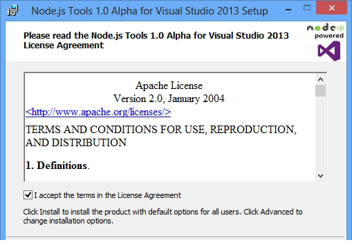Viewport: 352px width, 249px height.
Task: Click the license scrollbar down arrow
Action: pyautogui.click(x=320, y=176)
